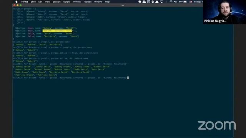The image size is (246, 138).
Task: Click the AirPlay display icon in menu bar
Action: tap(162, 2)
